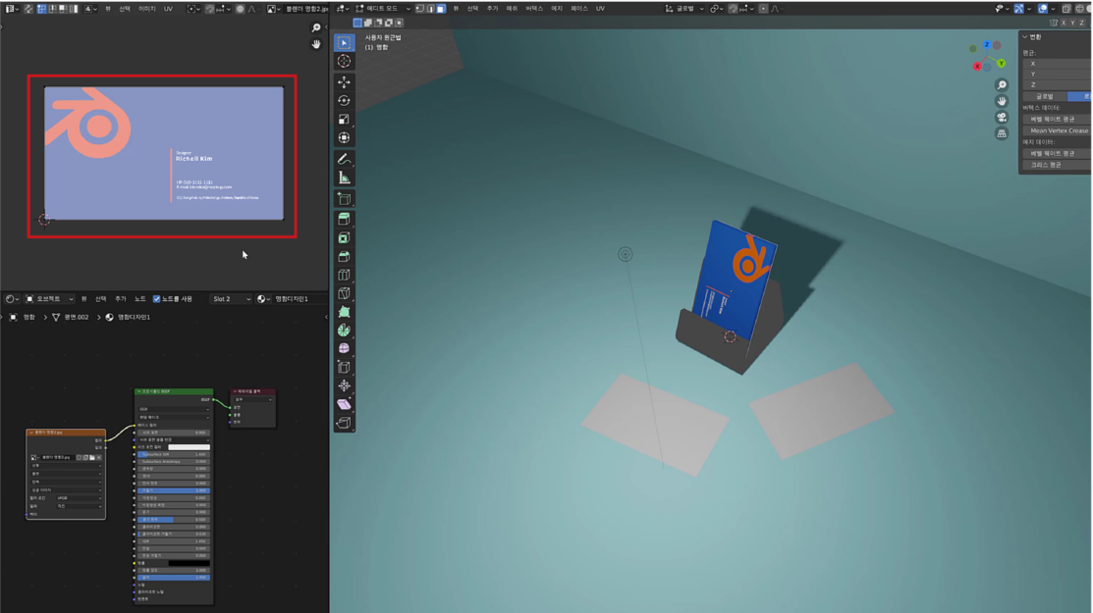1093x613 pixels.
Task: Open the Slot 2 material slot dropdown
Action: coord(231,298)
